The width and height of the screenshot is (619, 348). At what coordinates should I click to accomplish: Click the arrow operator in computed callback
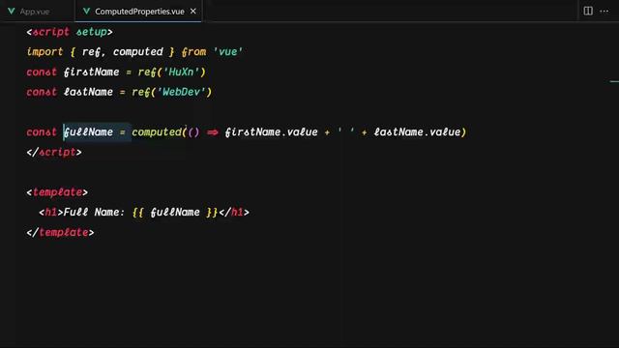pyautogui.click(x=213, y=132)
